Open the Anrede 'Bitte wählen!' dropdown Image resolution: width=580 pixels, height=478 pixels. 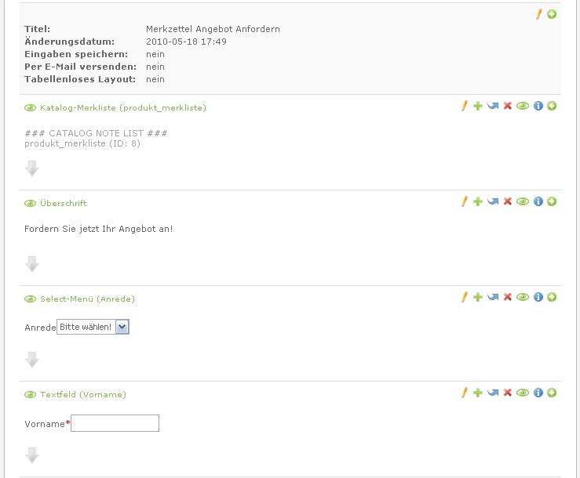(122, 327)
